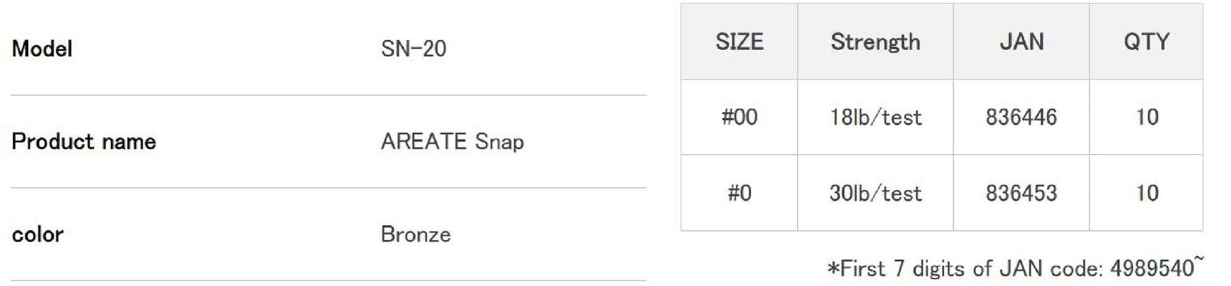1231x286 pixels.
Task: Click quantity 10 in the 30lb/test row
Action: tap(1147, 193)
